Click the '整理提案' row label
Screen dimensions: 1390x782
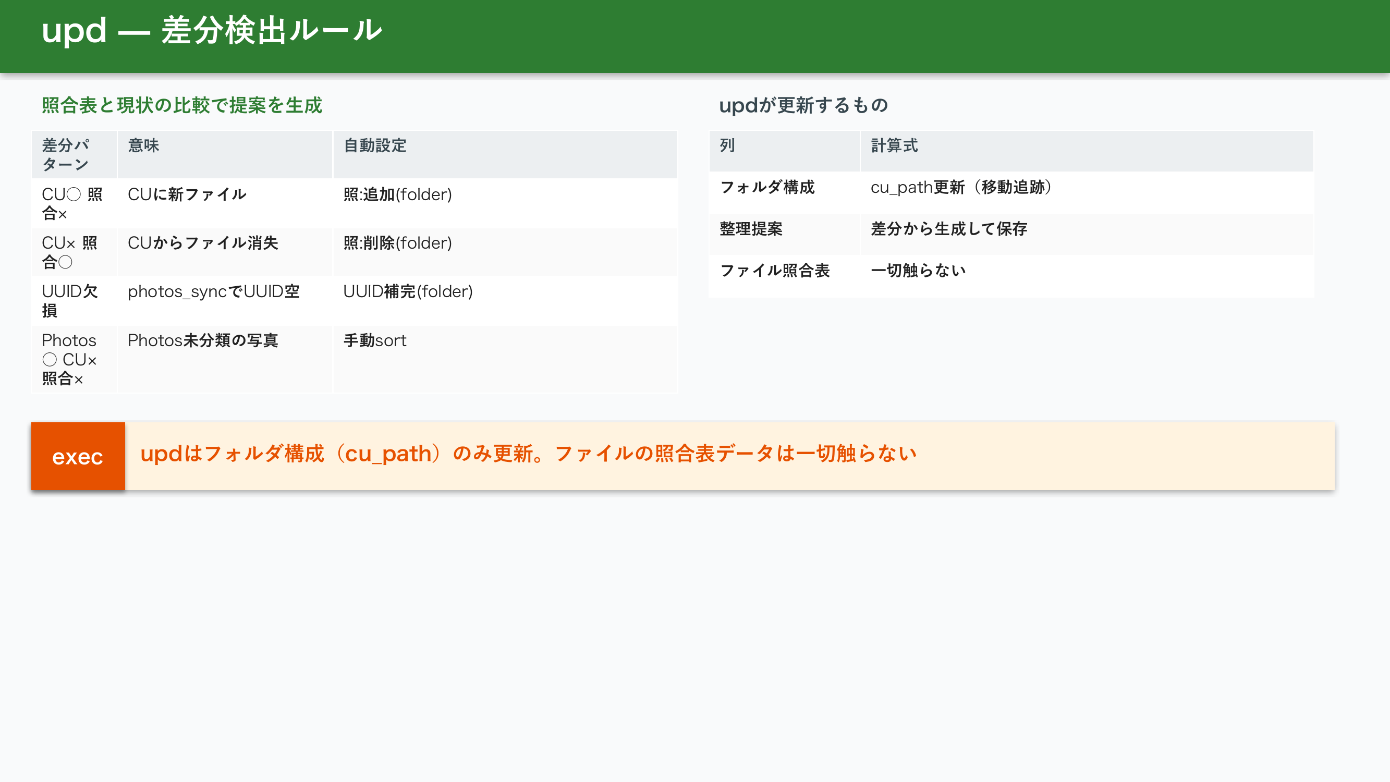pos(751,229)
